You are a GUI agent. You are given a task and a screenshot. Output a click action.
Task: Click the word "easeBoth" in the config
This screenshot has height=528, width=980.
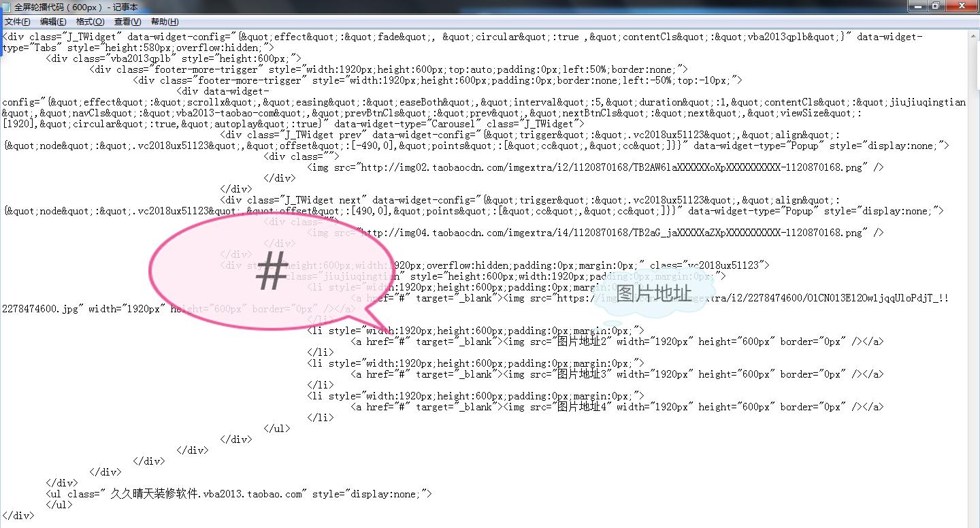[x=421, y=102]
